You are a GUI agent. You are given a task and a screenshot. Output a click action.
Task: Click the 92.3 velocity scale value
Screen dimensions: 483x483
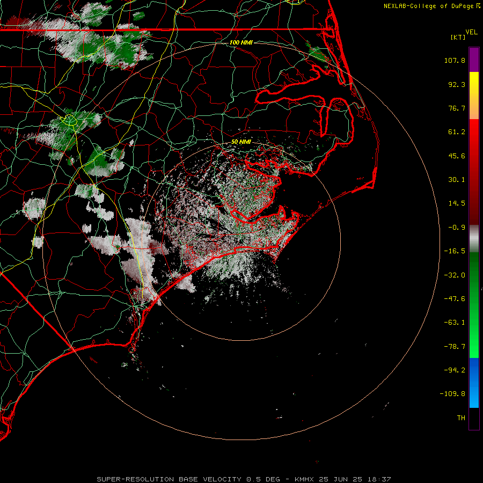click(457, 84)
